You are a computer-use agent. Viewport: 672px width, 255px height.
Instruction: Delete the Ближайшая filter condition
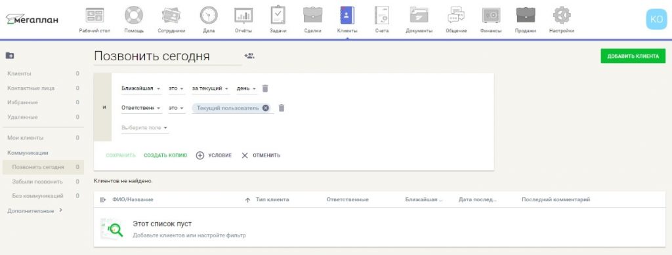tap(265, 88)
